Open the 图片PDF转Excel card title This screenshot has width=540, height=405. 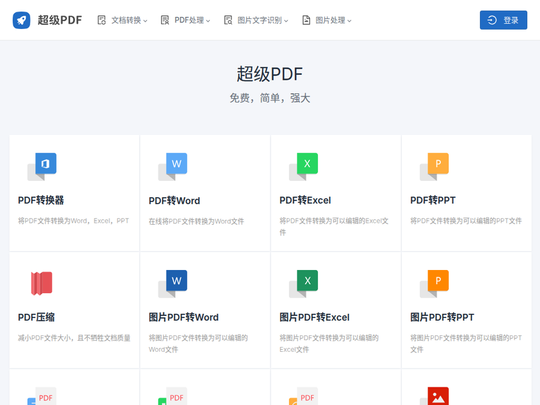[x=315, y=317]
